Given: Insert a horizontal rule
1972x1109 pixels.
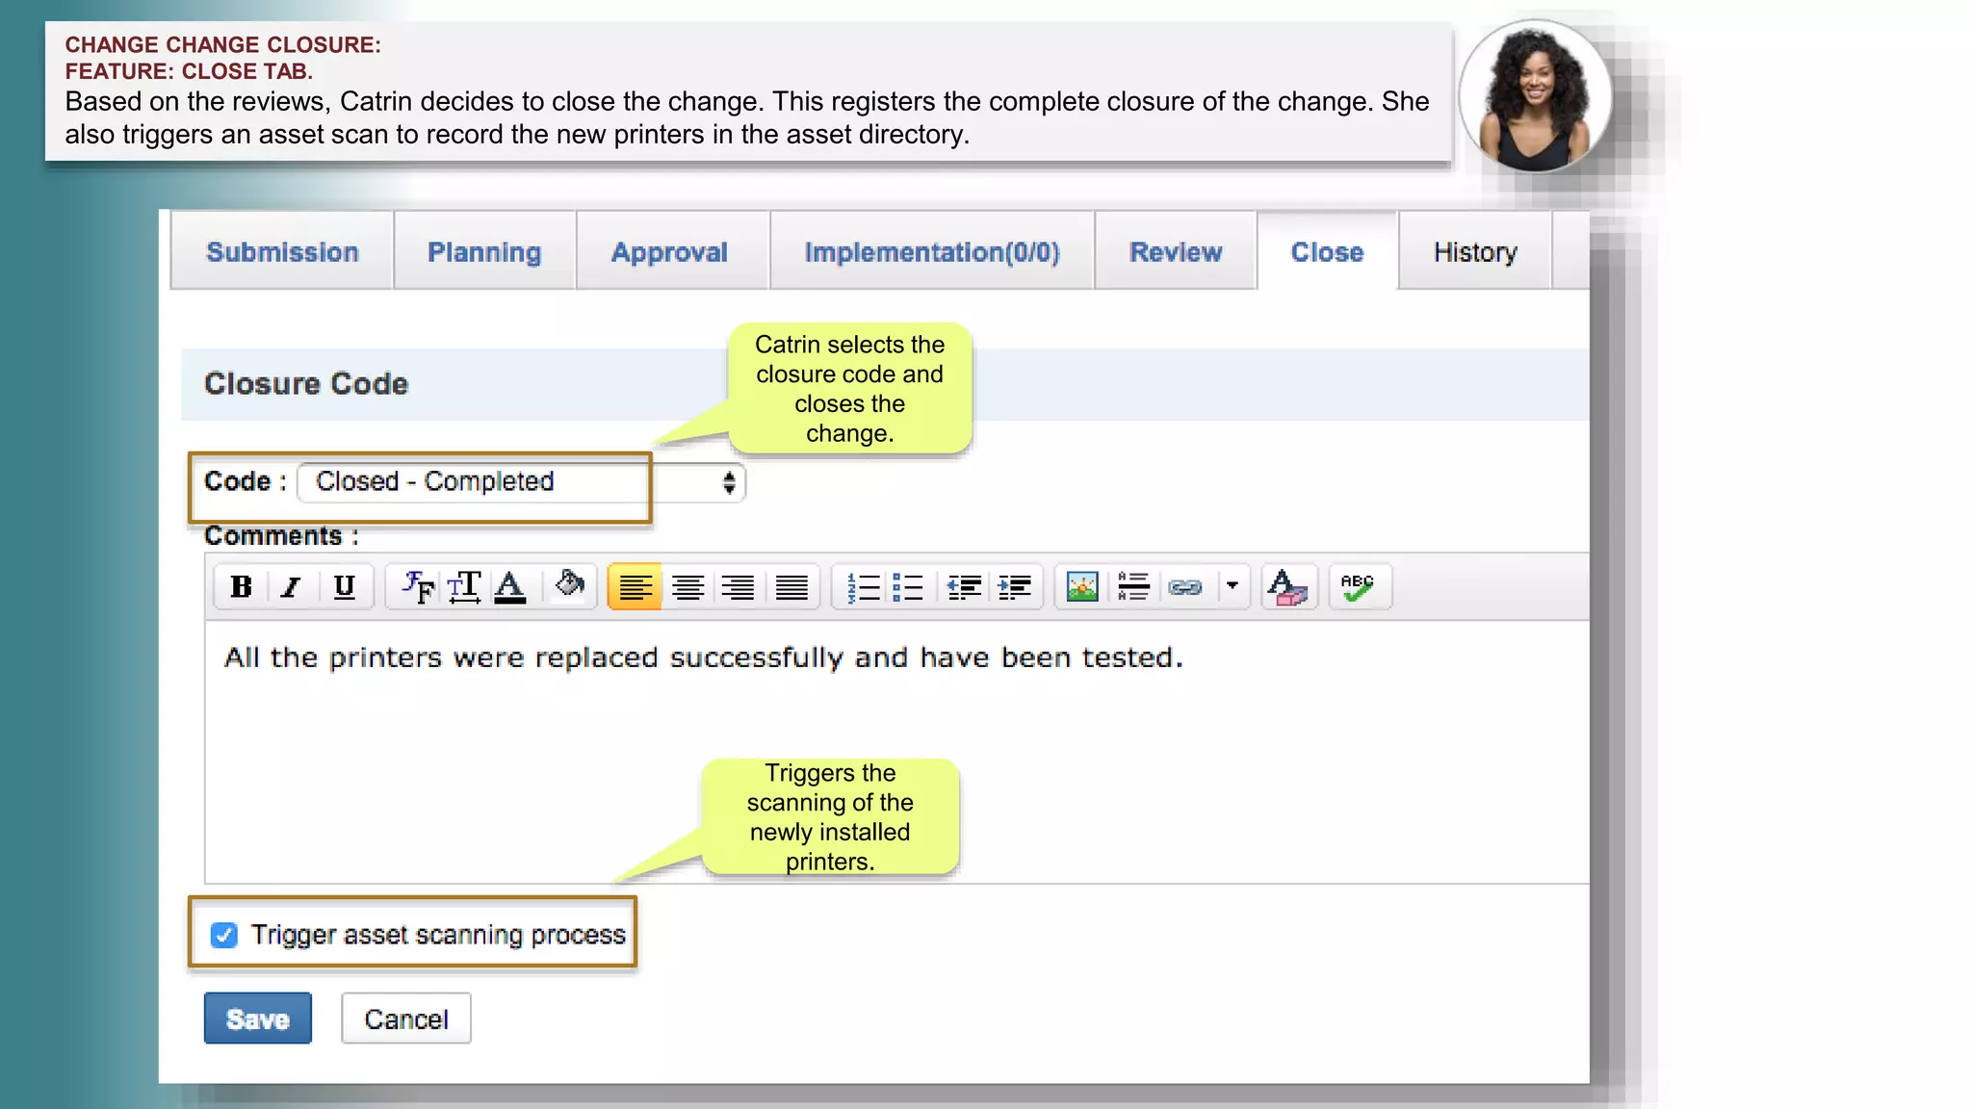Looking at the screenshot, I should click(1133, 586).
